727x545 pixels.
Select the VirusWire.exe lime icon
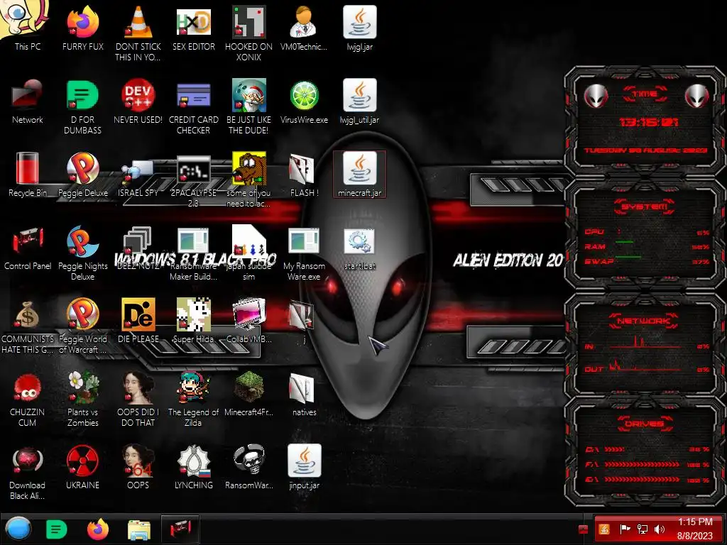point(304,101)
